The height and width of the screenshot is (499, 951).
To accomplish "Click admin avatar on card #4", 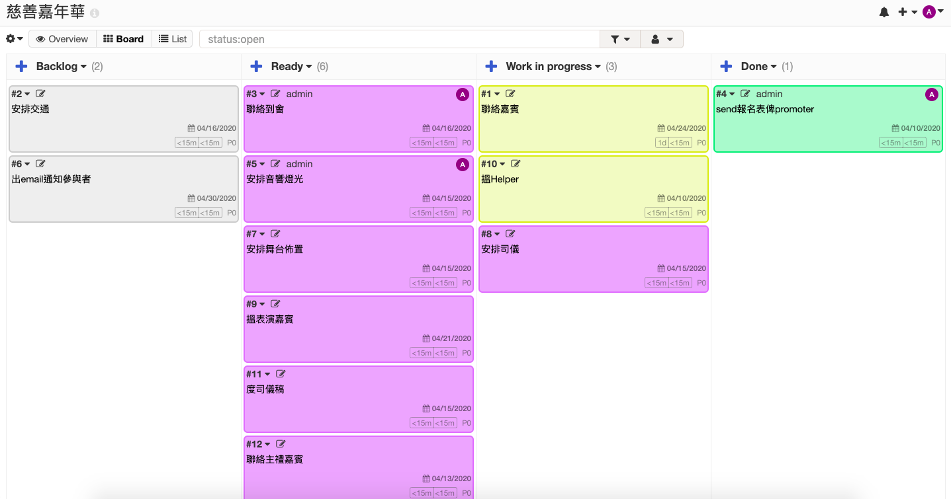I will 931,95.
